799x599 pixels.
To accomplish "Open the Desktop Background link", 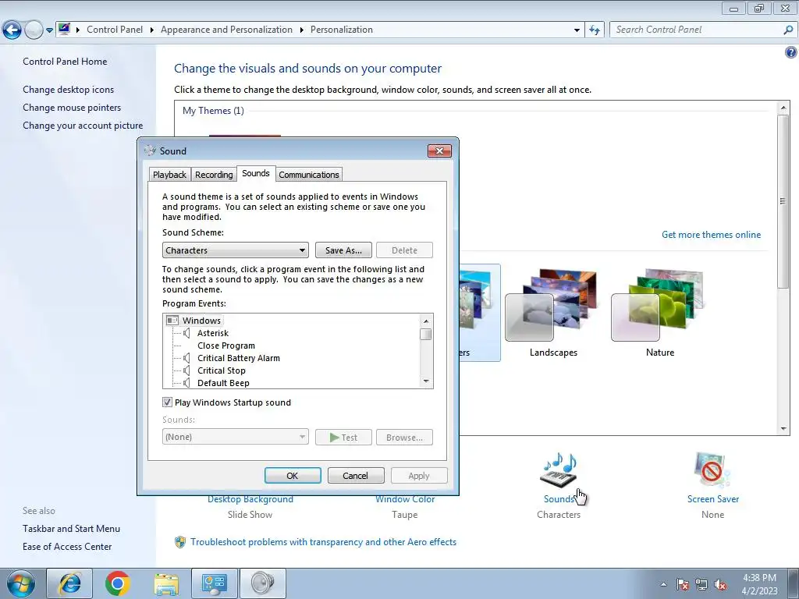I will pos(250,499).
